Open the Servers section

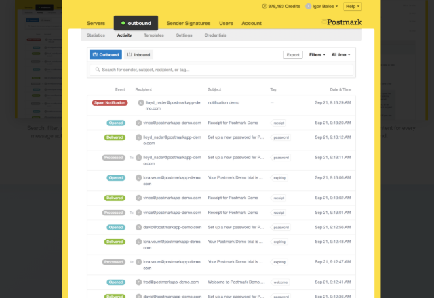(96, 23)
